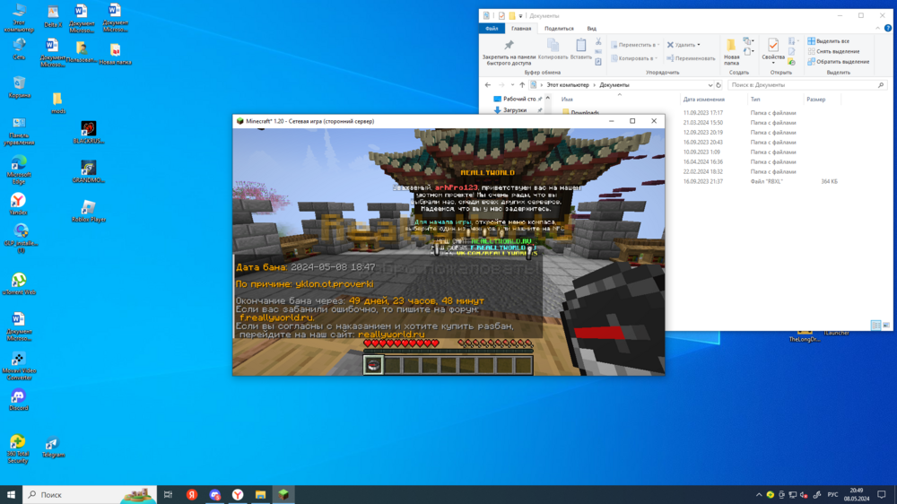897x504 pixels.
Task: Switch to the Вид ribbon tab
Action: pyautogui.click(x=591, y=29)
